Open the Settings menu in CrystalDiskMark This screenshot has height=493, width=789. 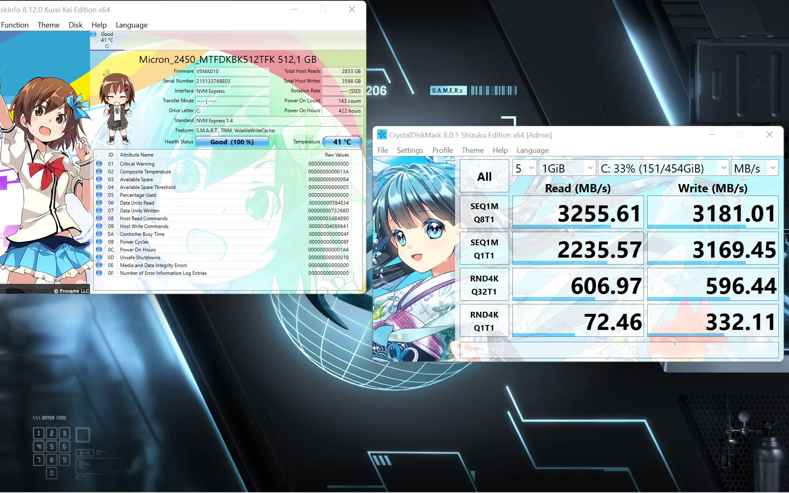pyautogui.click(x=410, y=150)
